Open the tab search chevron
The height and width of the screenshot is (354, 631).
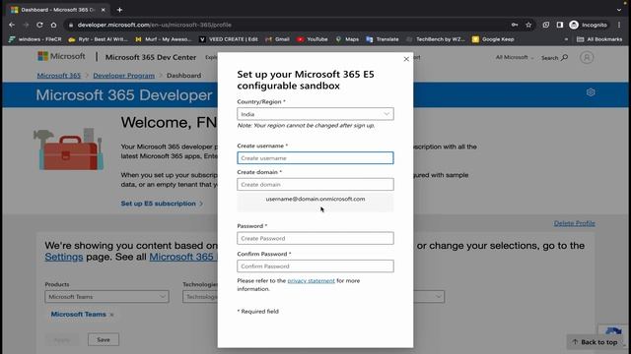(x=619, y=10)
